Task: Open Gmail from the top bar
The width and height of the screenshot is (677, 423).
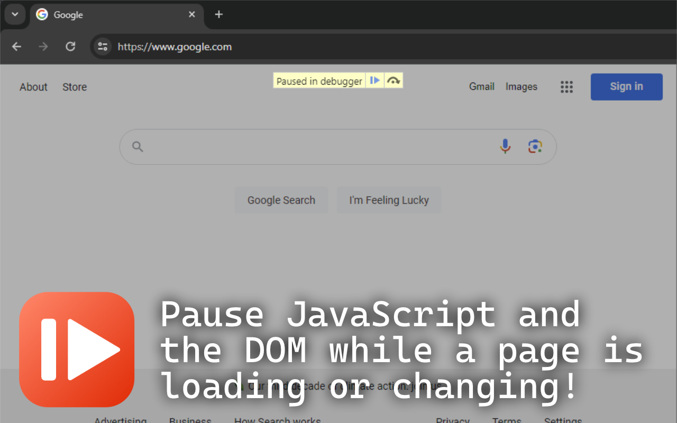Action: click(x=481, y=86)
